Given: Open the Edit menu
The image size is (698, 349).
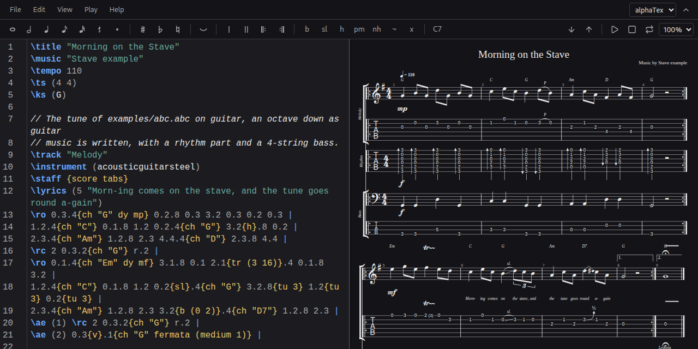Looking at the screenshot, I should click(x=39, y=10).
